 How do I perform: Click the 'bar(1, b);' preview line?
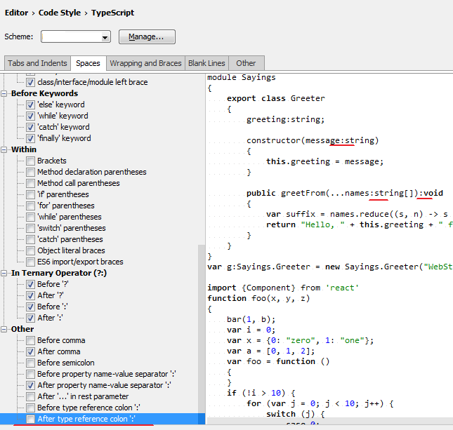(251, 319)
